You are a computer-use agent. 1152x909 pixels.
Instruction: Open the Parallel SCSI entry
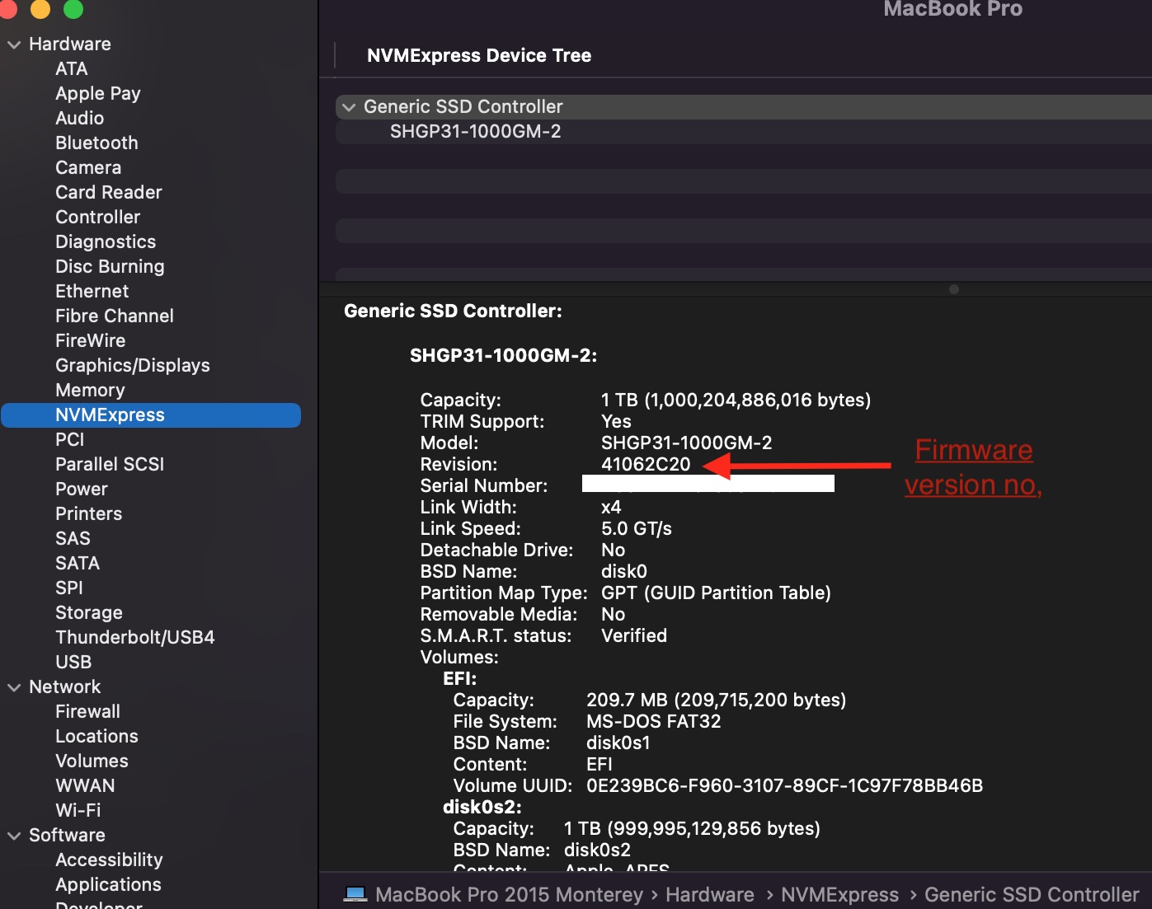[x=110, y=465]
